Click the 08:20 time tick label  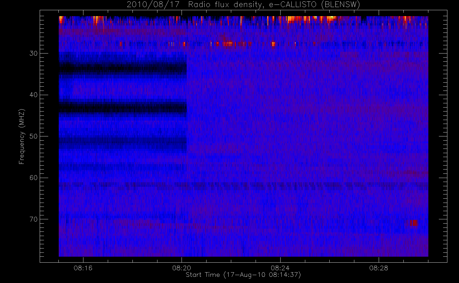coord(182,268)
